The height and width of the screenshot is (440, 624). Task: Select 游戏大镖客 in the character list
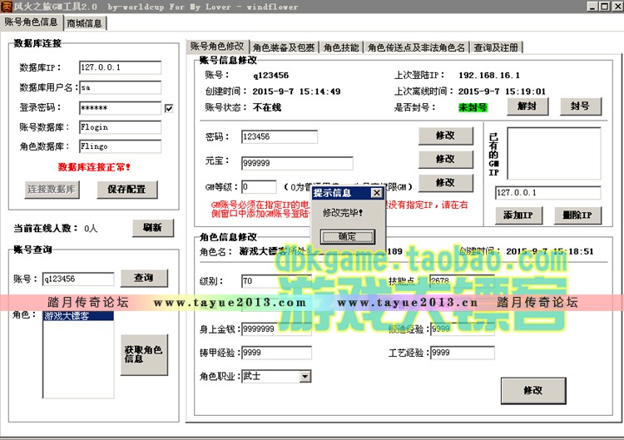click(78, 316)
